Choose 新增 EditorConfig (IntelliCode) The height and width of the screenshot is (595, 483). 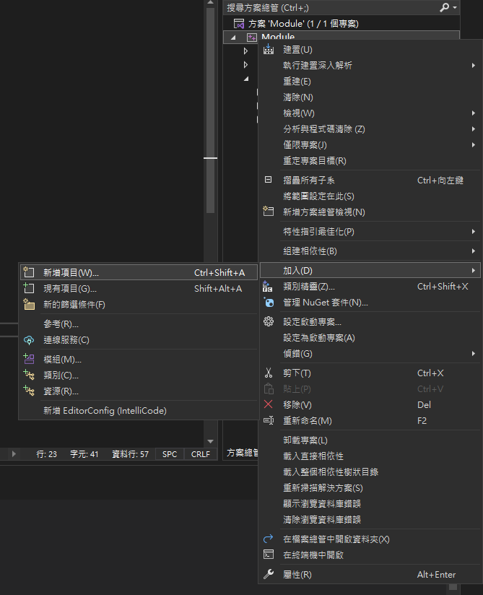pos(139,411)
